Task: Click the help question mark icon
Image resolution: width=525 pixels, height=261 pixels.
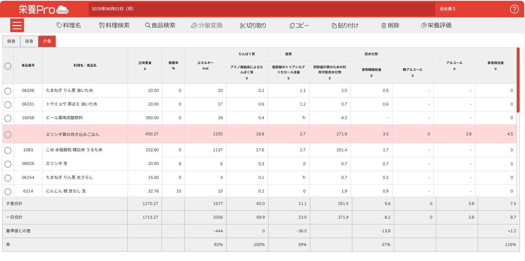Action: click(514, 9)
